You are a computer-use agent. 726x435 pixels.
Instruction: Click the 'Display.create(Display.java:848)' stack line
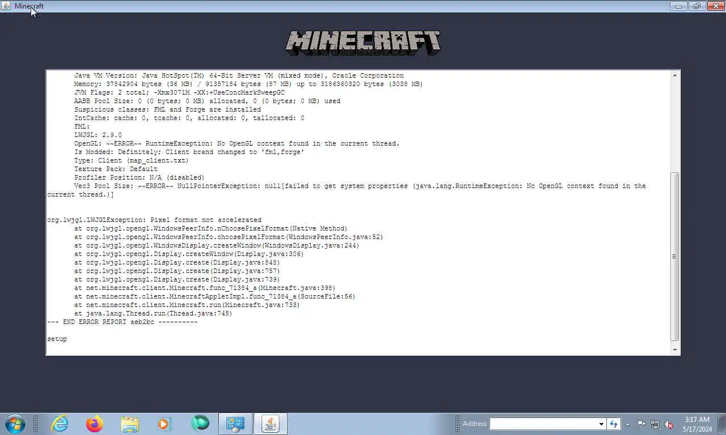[177, 262]
